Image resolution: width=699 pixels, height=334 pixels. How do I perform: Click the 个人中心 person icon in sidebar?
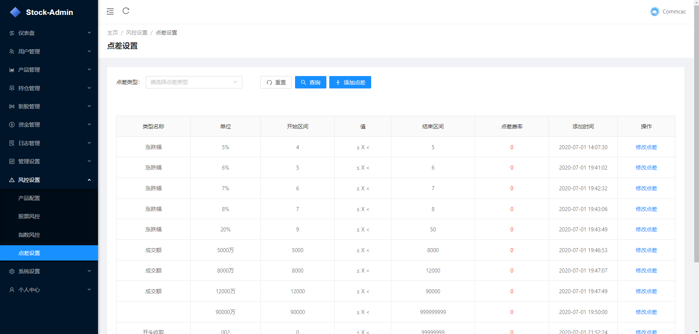[12, 290]
